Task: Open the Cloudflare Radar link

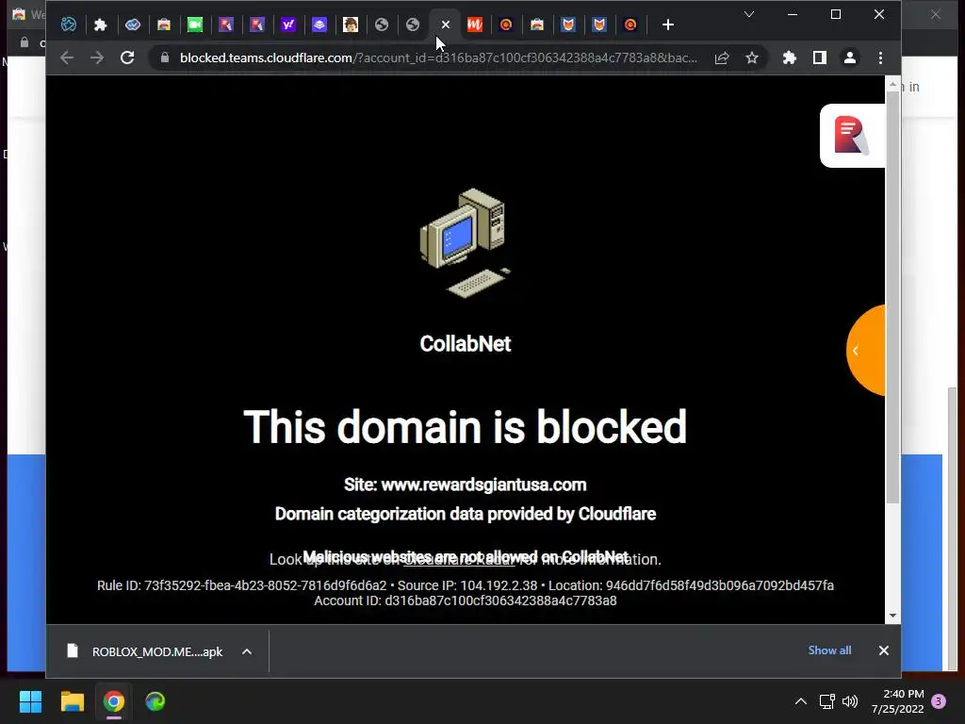Action: (459, 560)
